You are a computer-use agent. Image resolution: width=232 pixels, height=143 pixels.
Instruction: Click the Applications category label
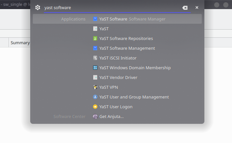coord(73,19)
